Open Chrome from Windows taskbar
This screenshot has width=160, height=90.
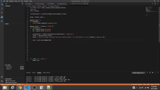(x=20, y=87)
